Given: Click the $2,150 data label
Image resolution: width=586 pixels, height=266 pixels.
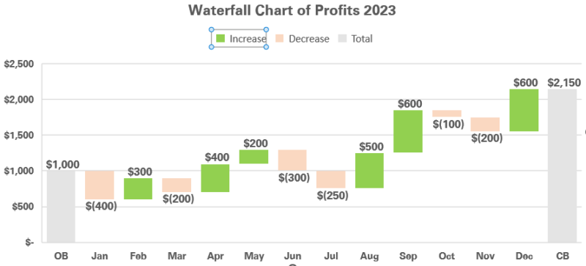Looking at the screenshot, I should coord(564,83).
